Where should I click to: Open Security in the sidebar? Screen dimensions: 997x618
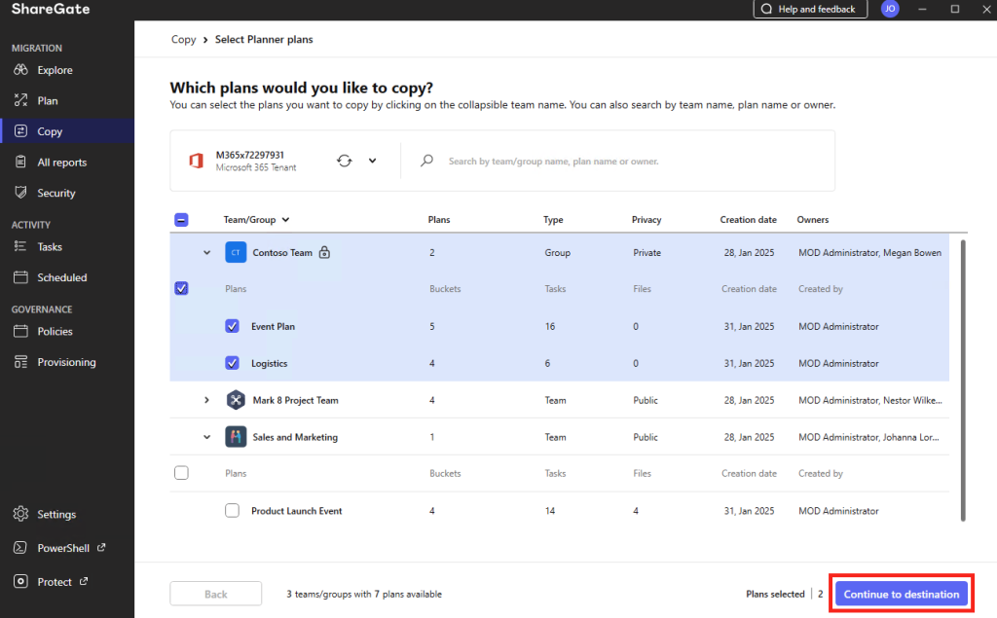tap(55, 193)
